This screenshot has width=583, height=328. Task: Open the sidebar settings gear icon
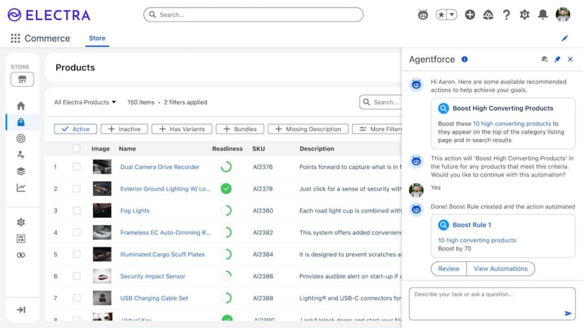21,223
